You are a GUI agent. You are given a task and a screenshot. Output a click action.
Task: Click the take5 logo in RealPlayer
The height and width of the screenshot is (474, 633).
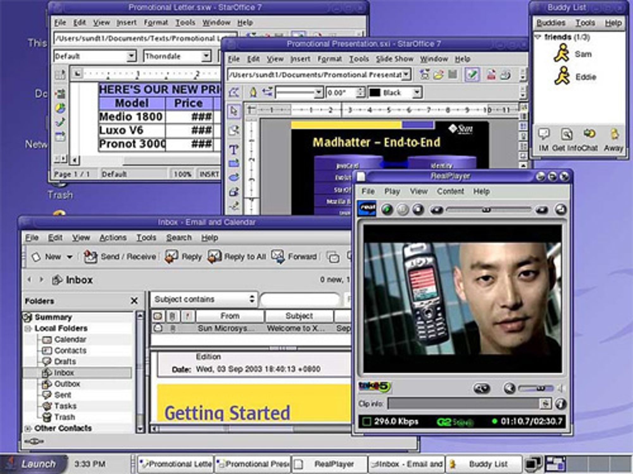[x=374, y=386]
